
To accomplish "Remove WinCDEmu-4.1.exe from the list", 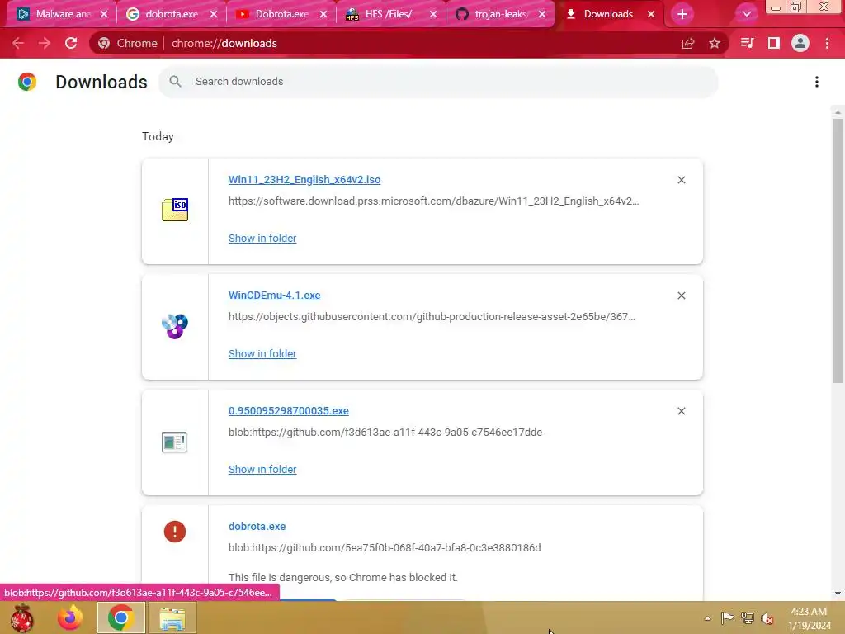I will pyautogui.click(x=682, y=296).
